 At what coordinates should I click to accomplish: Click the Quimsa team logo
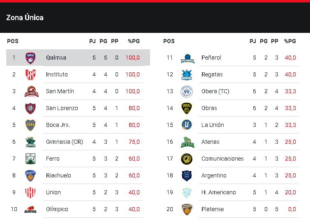pos(30,58)
